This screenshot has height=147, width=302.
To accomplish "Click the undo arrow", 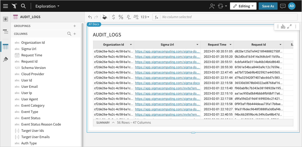I will coord(90,17).
